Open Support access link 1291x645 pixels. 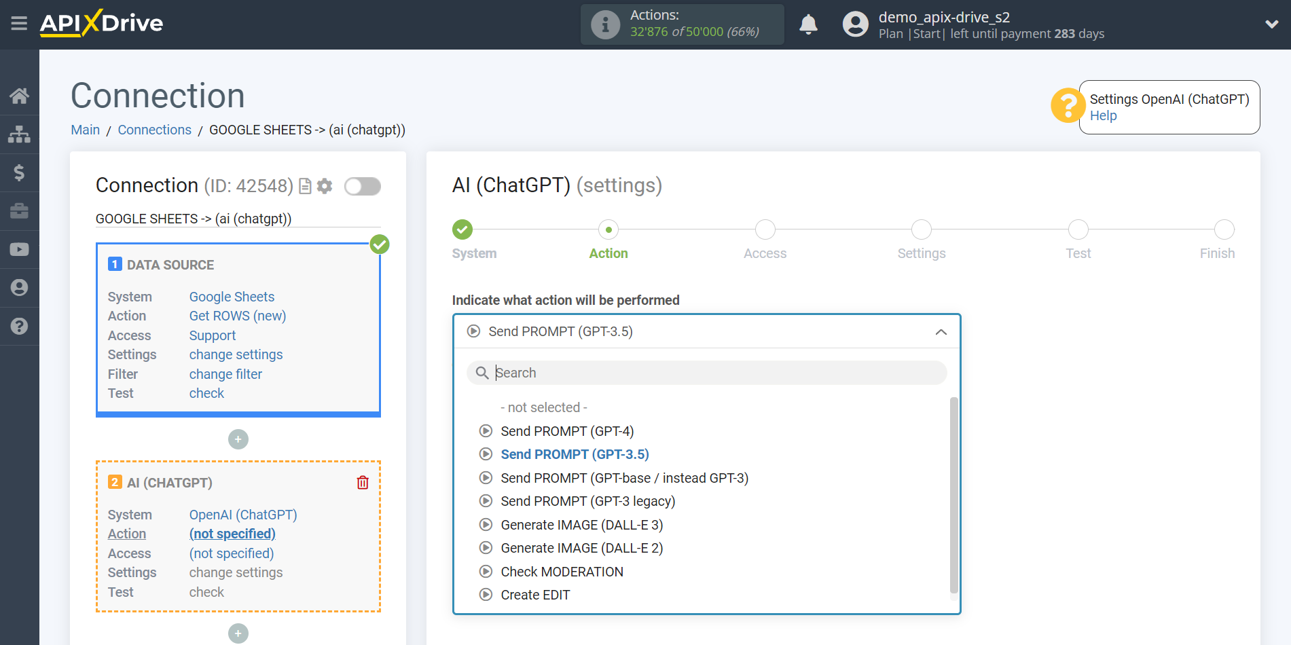pos(212,335)
